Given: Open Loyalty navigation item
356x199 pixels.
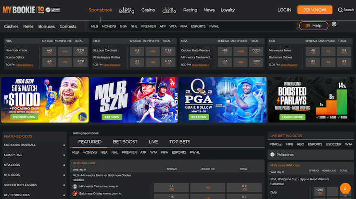Looking at the screenshot, I should coord(228,10).
